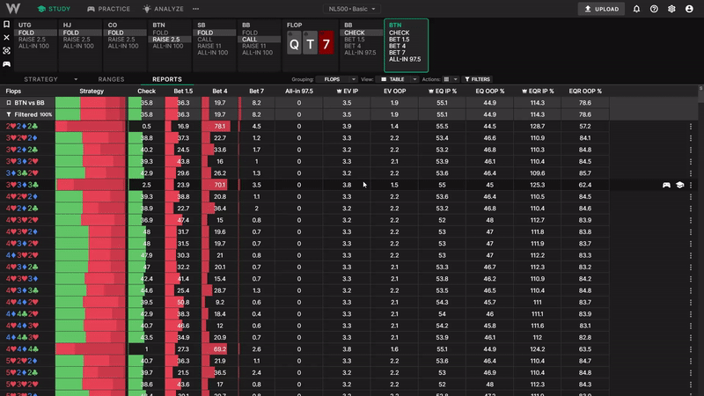Click the strategy color bar for 2♥2♦2♣ row

91,127
